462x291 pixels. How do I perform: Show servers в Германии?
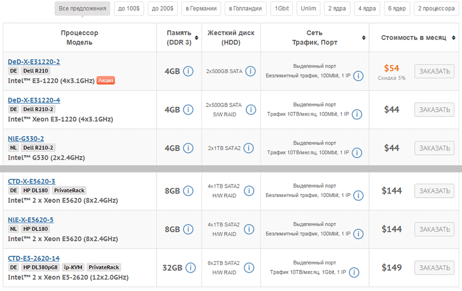201,9
